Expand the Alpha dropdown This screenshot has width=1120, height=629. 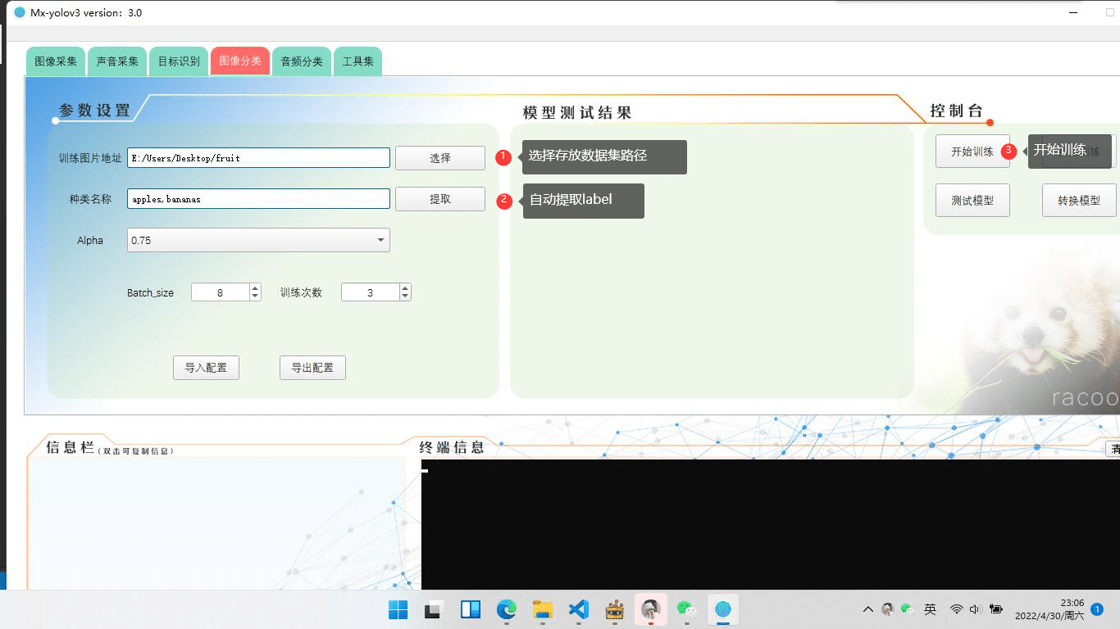point(380,240)
